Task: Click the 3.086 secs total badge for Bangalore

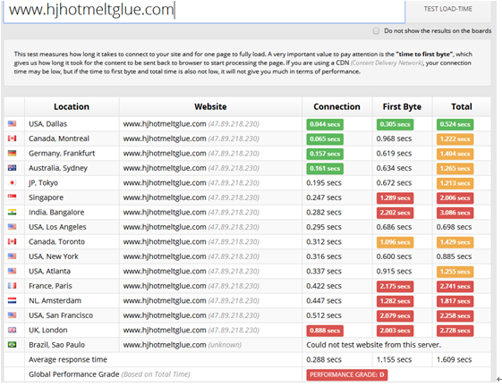Action: coord(455,213)
